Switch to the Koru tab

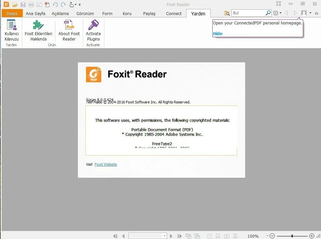tap(127, 13)
